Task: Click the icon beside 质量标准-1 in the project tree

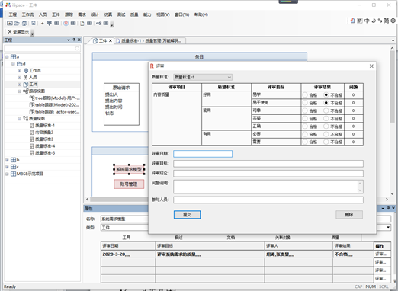Action: [32, 126]
